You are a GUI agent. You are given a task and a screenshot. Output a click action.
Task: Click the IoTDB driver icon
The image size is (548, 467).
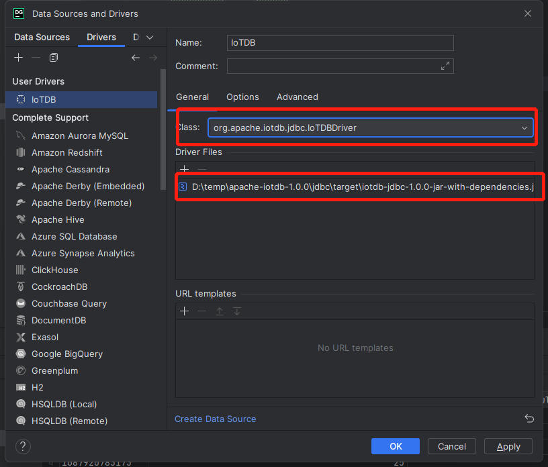click(21, 99)
